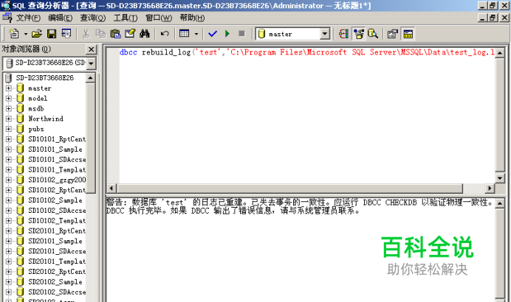The width and height of the screenshot is (511, 302).
Task: Save the query with floppy disk icon
Action: 52,33
